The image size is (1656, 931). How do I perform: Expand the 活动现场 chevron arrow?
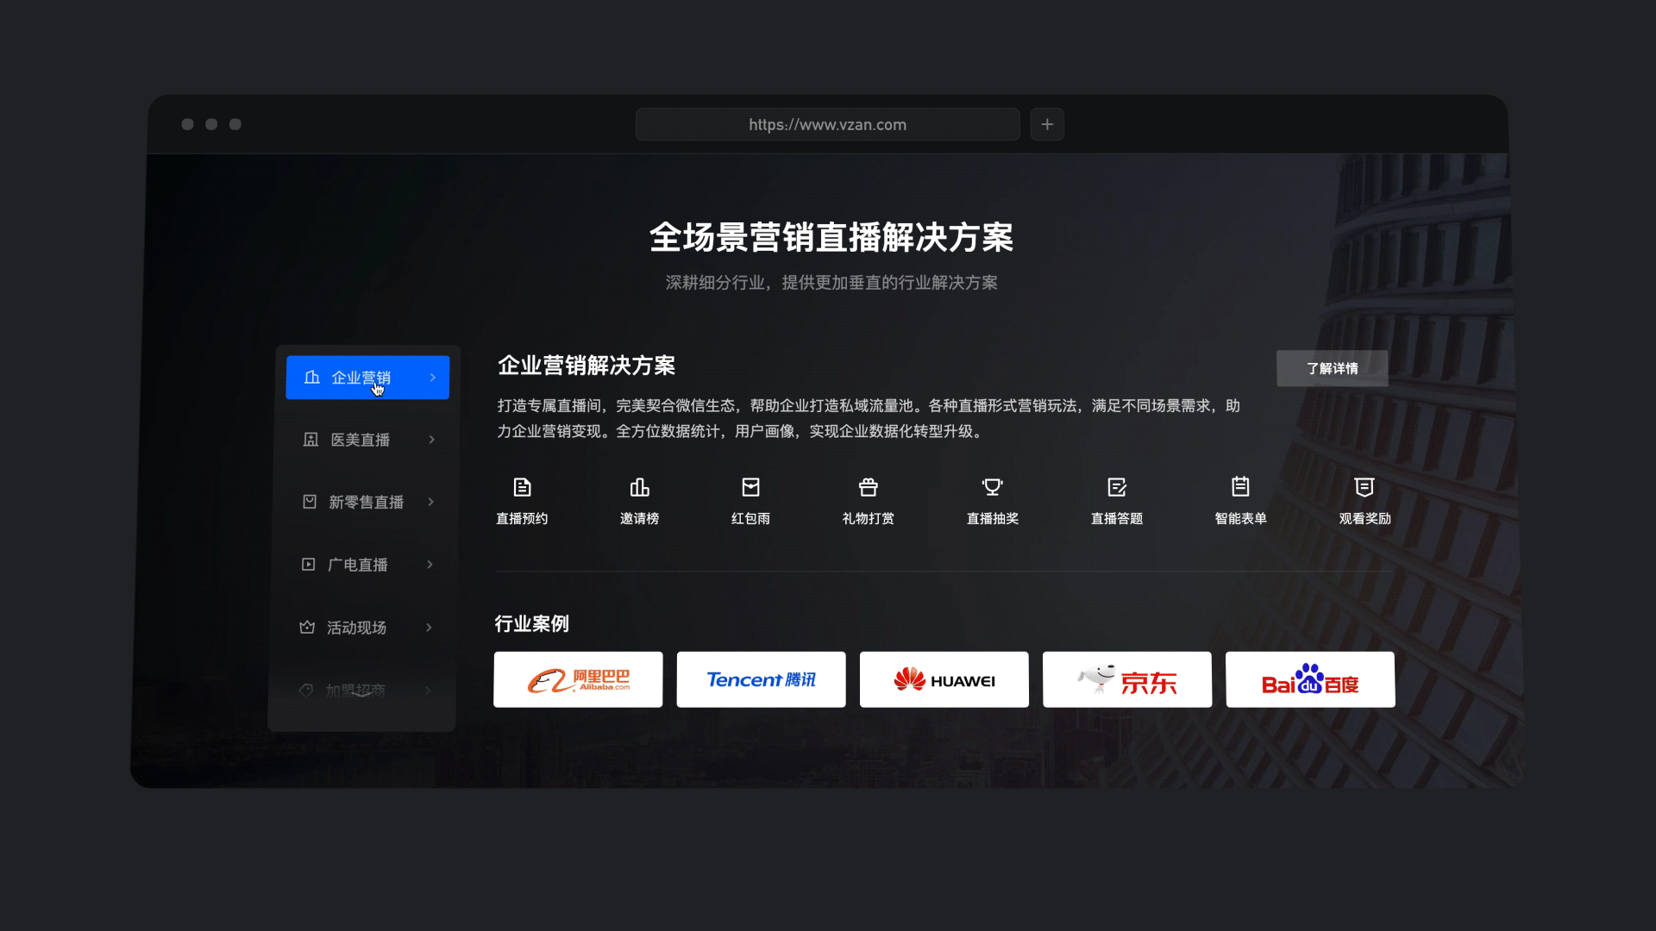pos(429,628)
